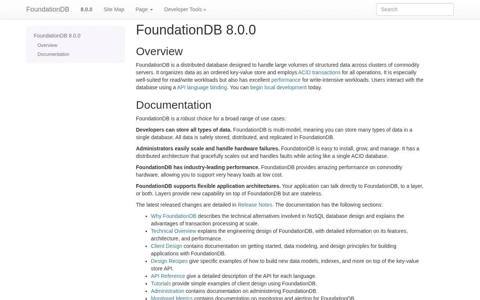Jump to Documentation in sidebar
480x300 pixels.
pyautogui.click(x=53, y=54)
